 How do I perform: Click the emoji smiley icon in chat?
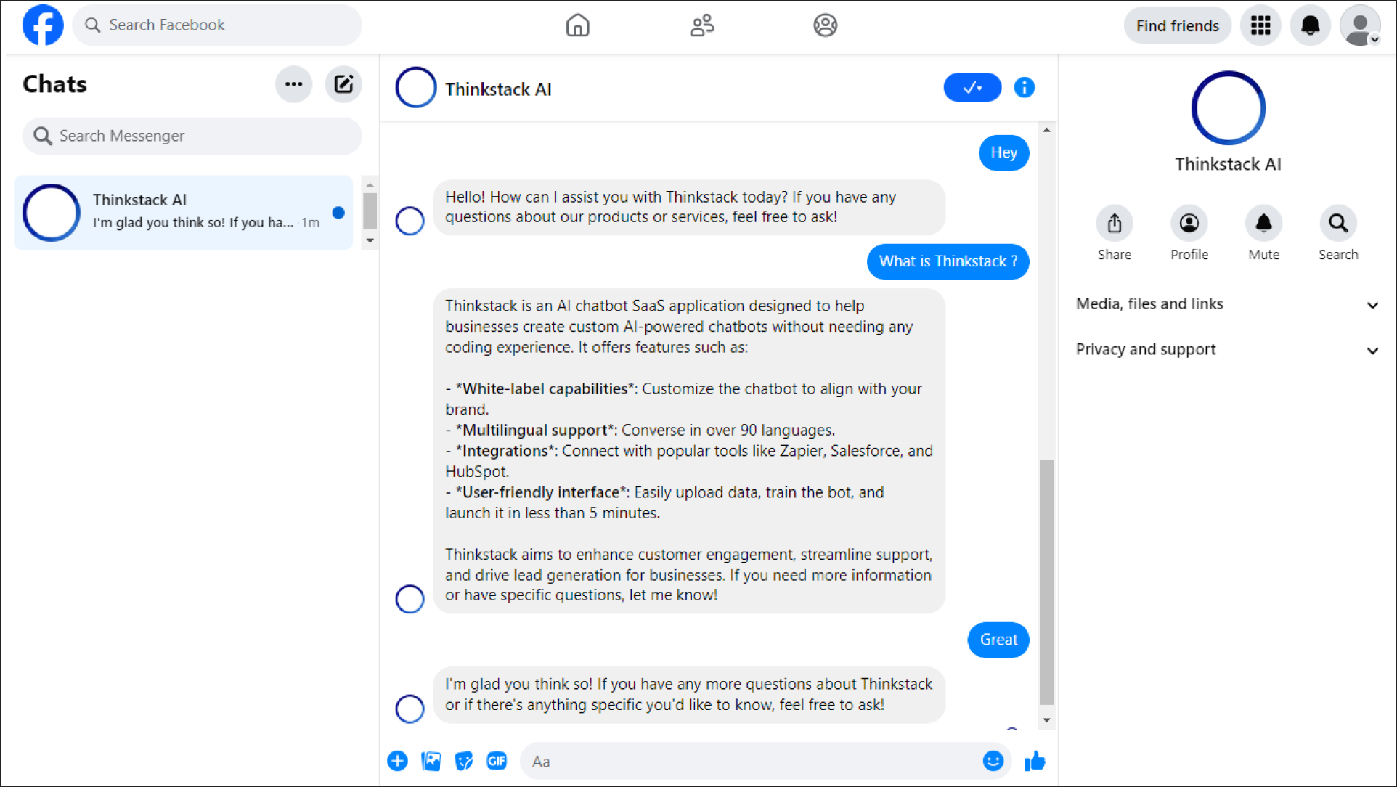click(995, 761)
